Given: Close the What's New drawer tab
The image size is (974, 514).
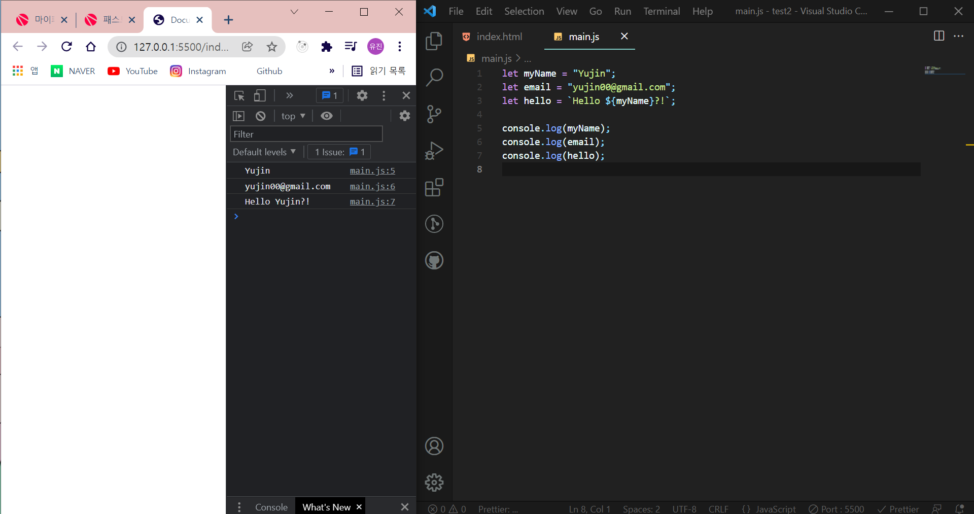Looking at the screenshot, I should [359, 507].
